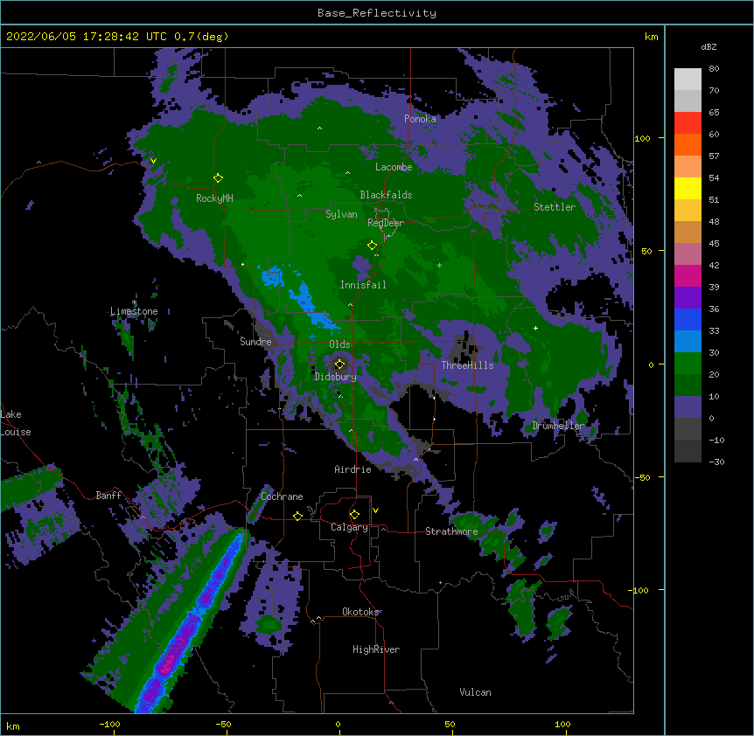
Task: Pick the red 65-60 dBZ legend swatch
Action: [688, 123]
